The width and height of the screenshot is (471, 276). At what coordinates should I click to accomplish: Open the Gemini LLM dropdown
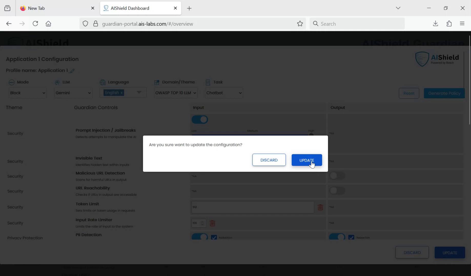73,93
